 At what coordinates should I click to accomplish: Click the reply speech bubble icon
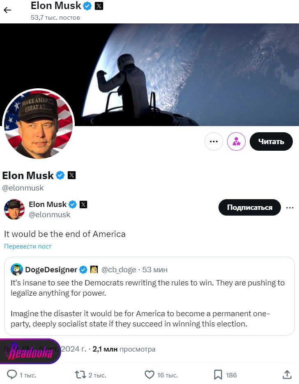pos(12,375)
